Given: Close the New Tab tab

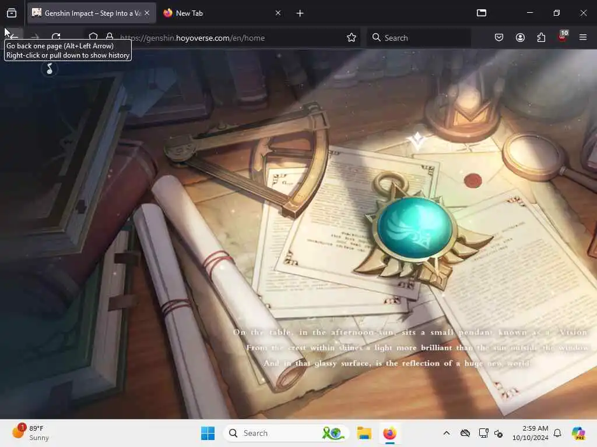Looking at the screenshot, I should (278, 13).
